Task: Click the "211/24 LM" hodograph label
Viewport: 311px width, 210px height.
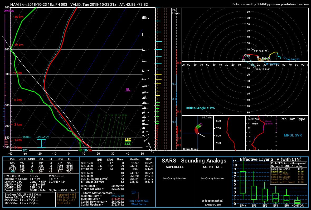Action: pos(260,51)
